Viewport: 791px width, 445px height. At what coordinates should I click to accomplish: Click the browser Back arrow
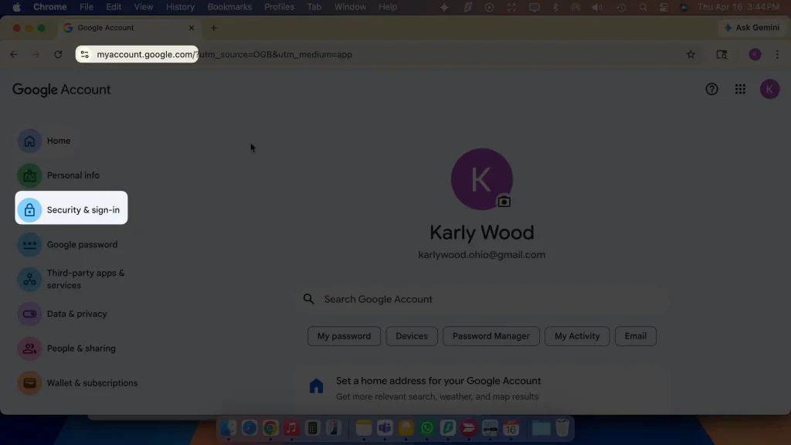click(14, 55)
